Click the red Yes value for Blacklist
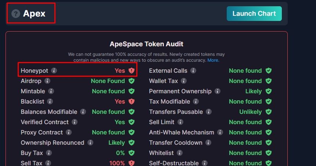The image size is (316, 166). (x=120, y=101)
